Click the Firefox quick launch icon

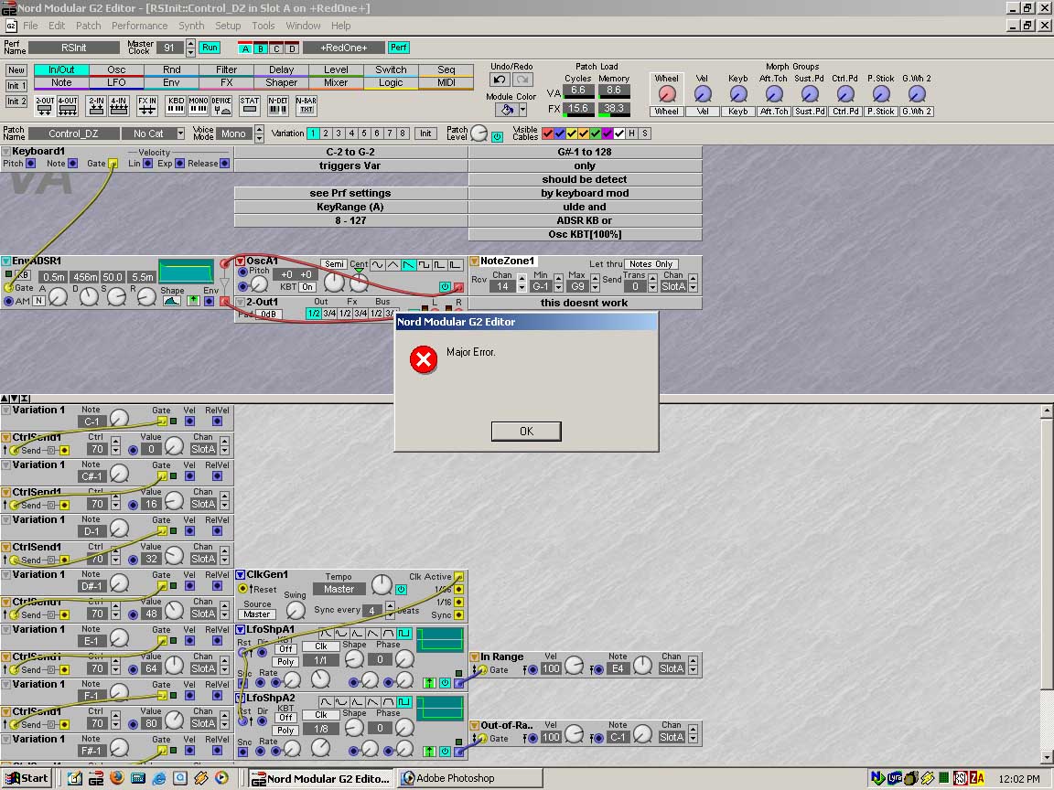(x=117, y=778)
